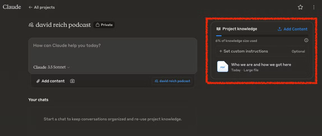Click the PDF file icon
The image size is (322, 136).
[223, 67]
